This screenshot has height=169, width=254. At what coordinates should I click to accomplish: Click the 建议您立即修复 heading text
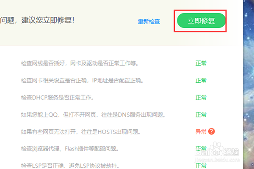[48, 20]
